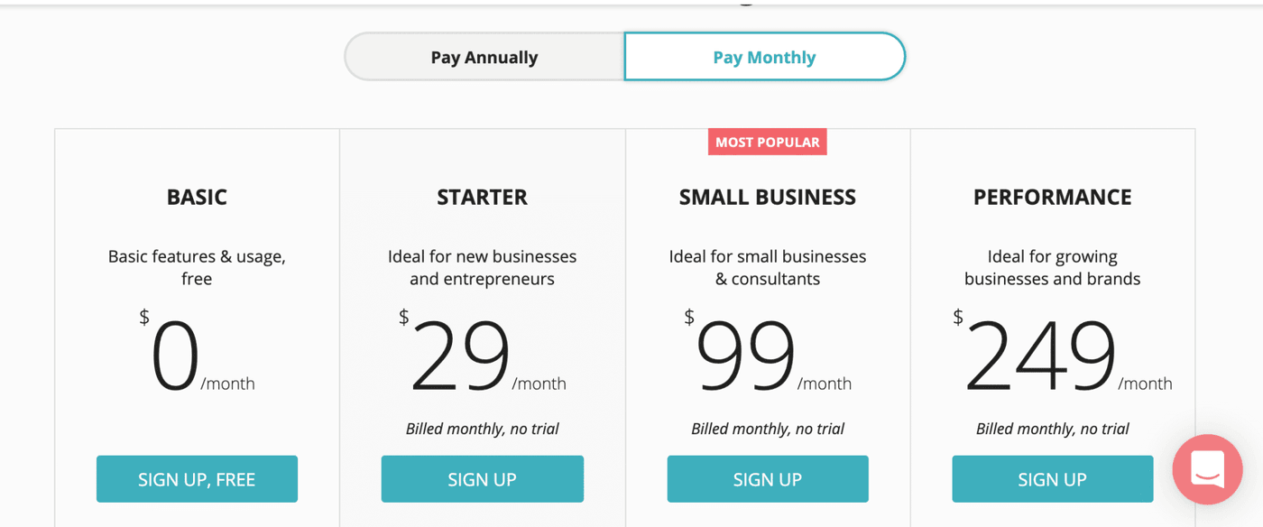Select the PERFORMANCE plan title
Screen dimensions: 1263x527
(x=1052, y=198)
